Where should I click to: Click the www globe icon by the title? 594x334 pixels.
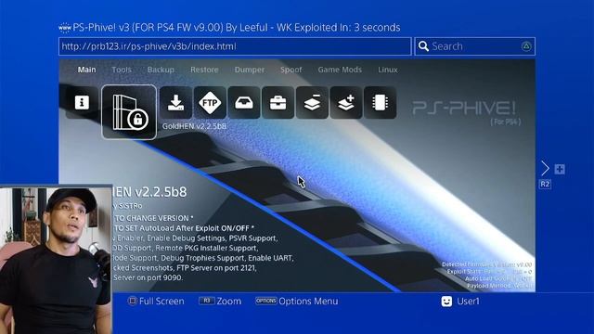coord(65,28)
